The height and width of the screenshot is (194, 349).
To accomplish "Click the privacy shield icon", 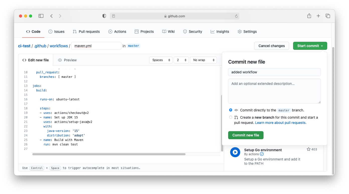I will coord(104,16).
